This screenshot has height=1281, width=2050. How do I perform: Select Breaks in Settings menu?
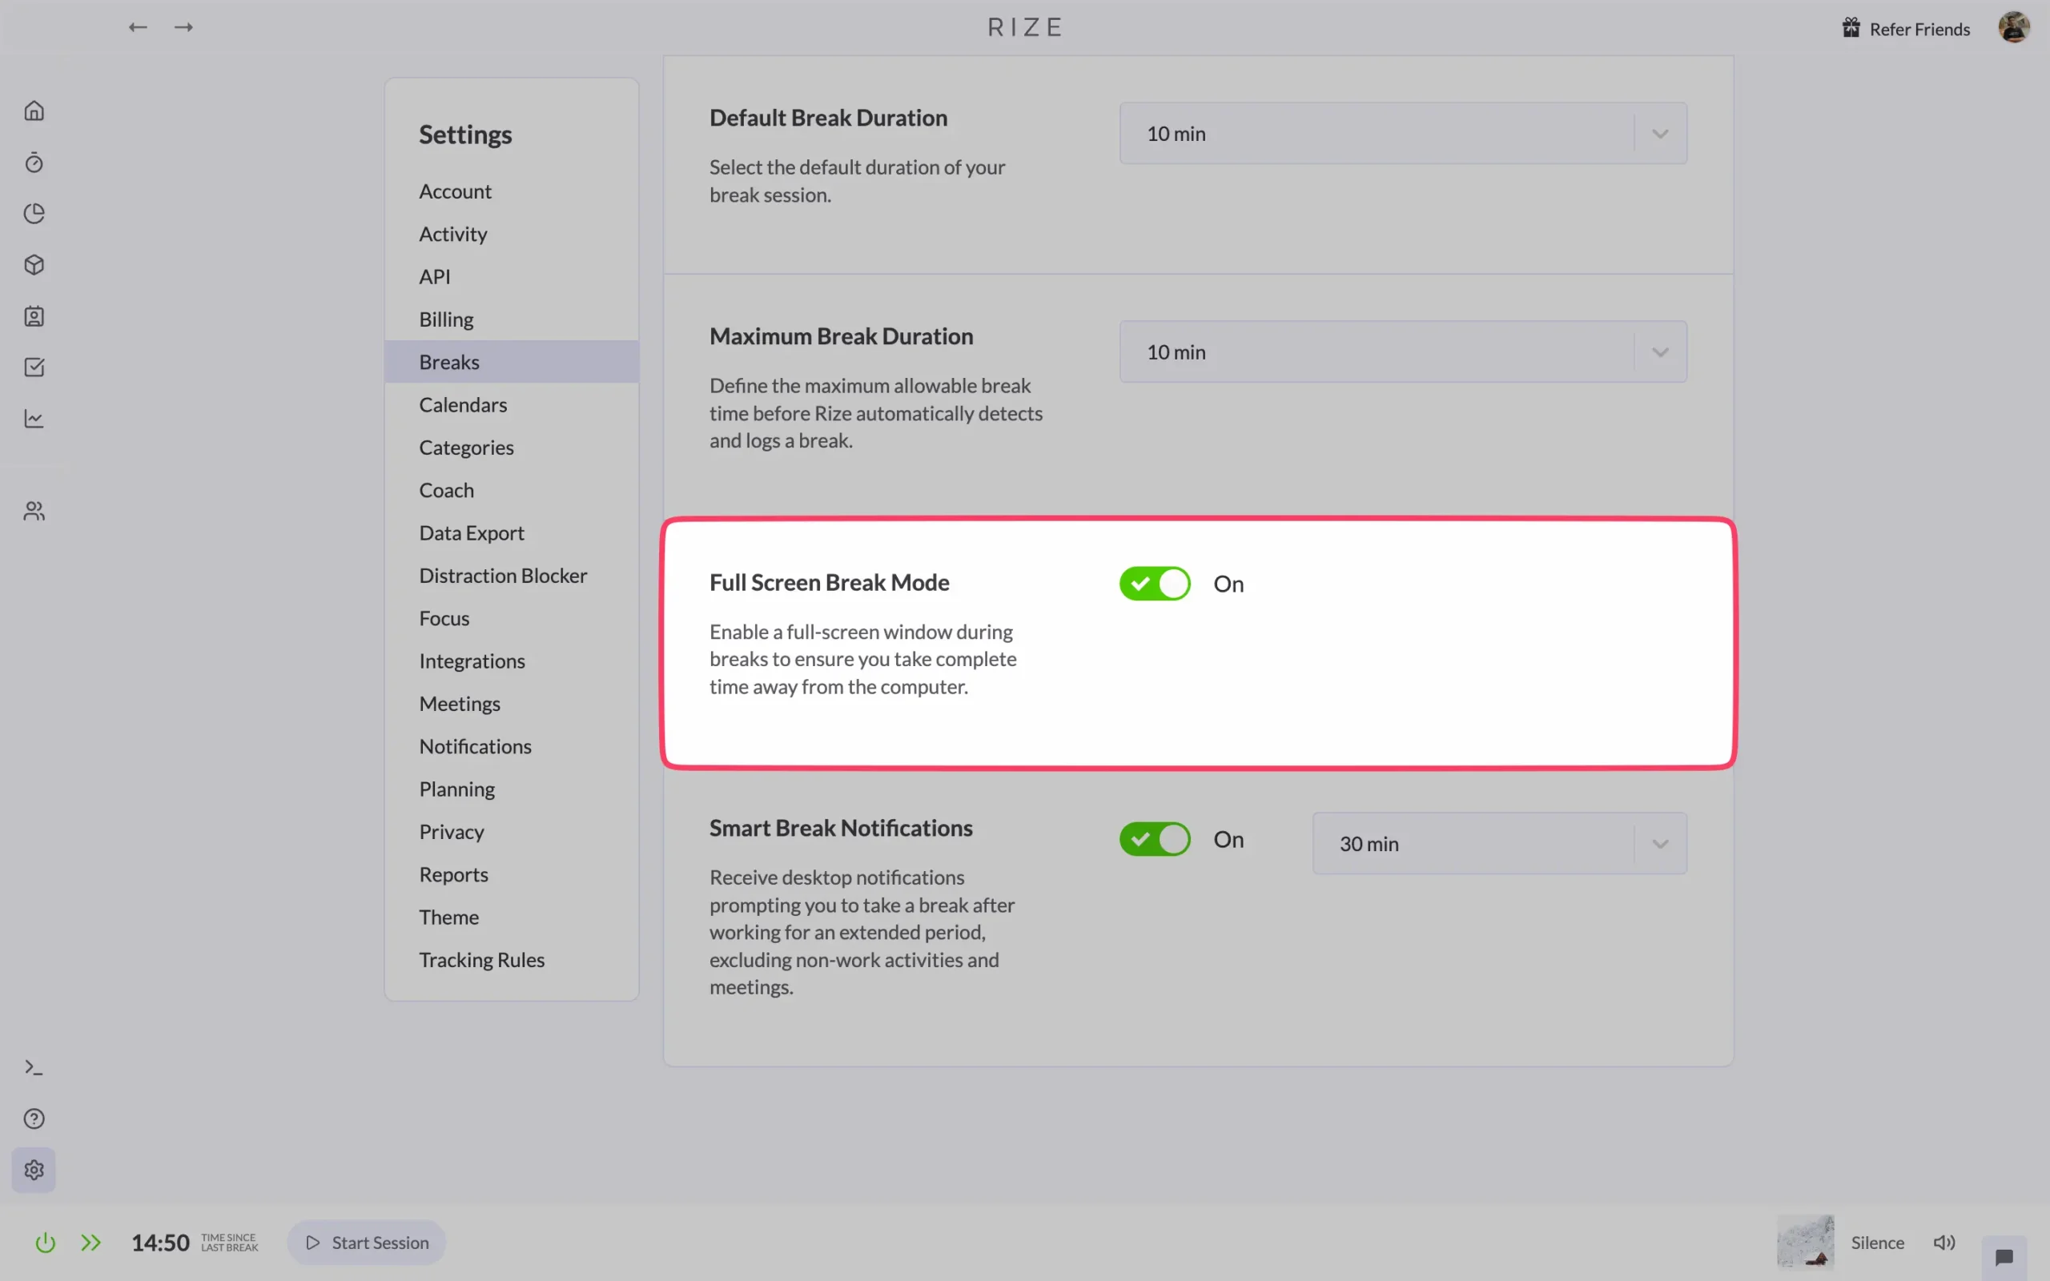coord(512,362)
